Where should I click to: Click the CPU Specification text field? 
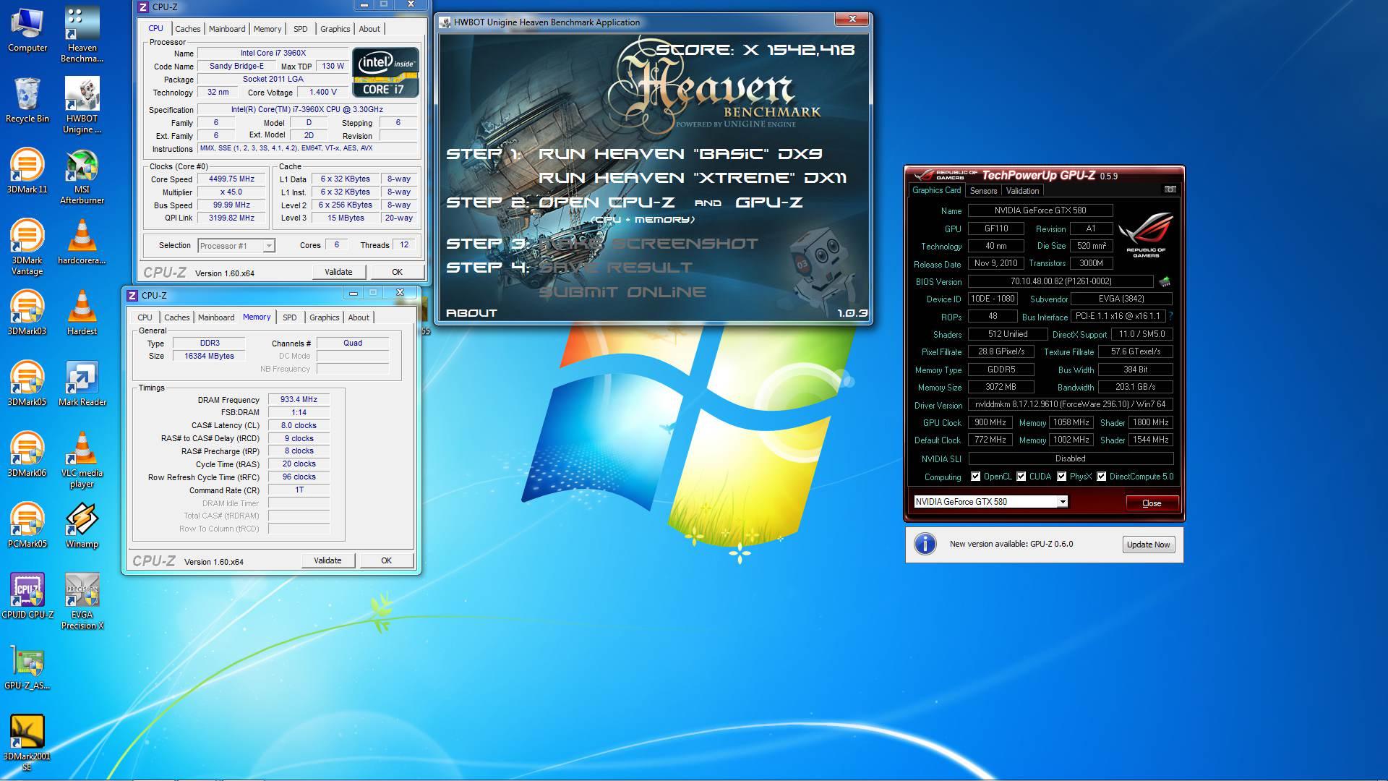pos(307,109)
